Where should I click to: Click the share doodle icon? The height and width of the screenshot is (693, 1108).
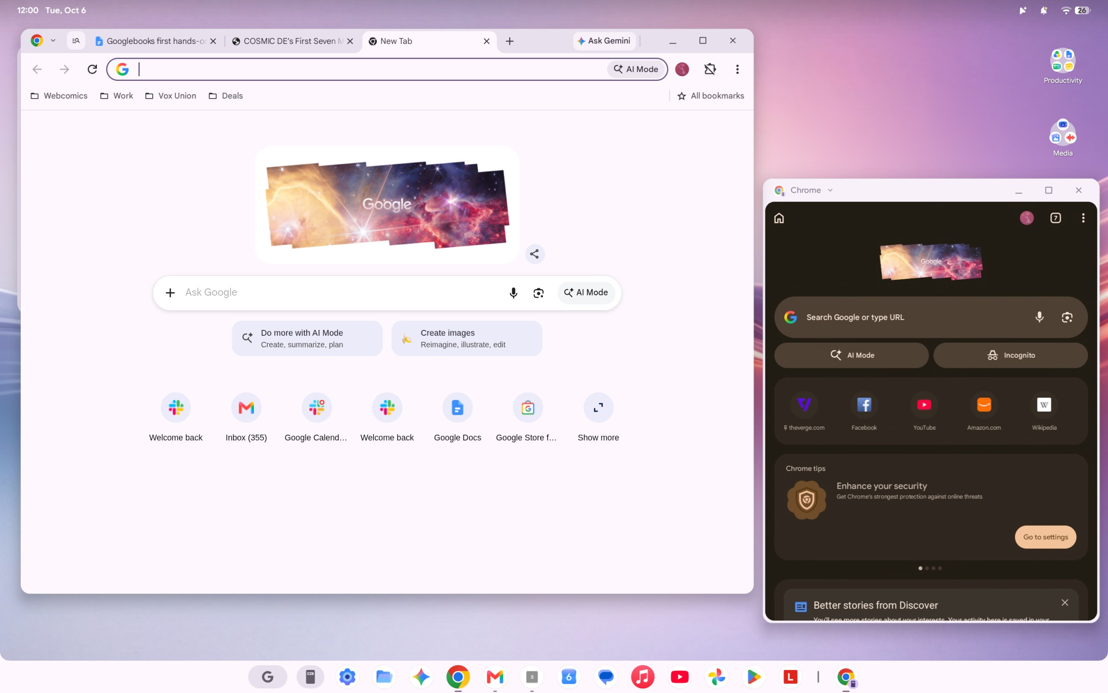[535, 254]
